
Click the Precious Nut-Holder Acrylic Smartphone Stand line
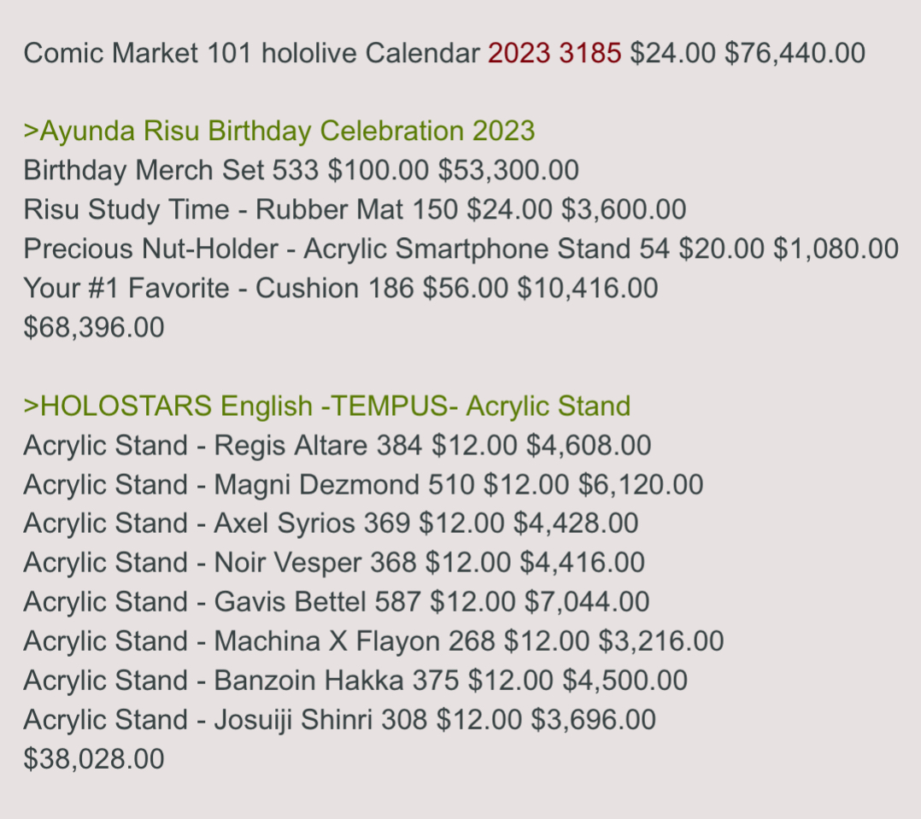tap(461, 249)
